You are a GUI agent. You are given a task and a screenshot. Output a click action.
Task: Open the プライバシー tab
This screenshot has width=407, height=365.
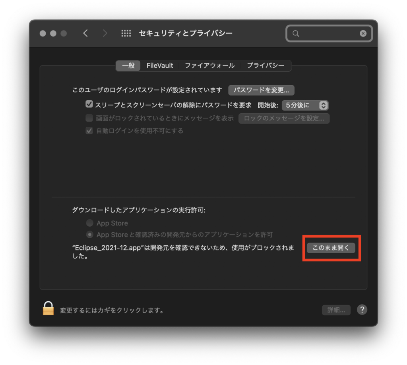266,66
